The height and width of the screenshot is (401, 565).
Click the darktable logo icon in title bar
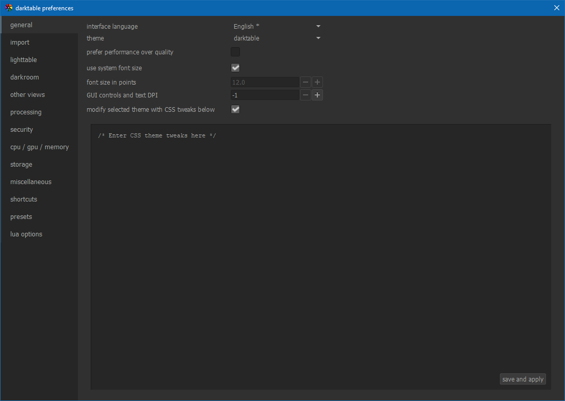pos(9,8)
